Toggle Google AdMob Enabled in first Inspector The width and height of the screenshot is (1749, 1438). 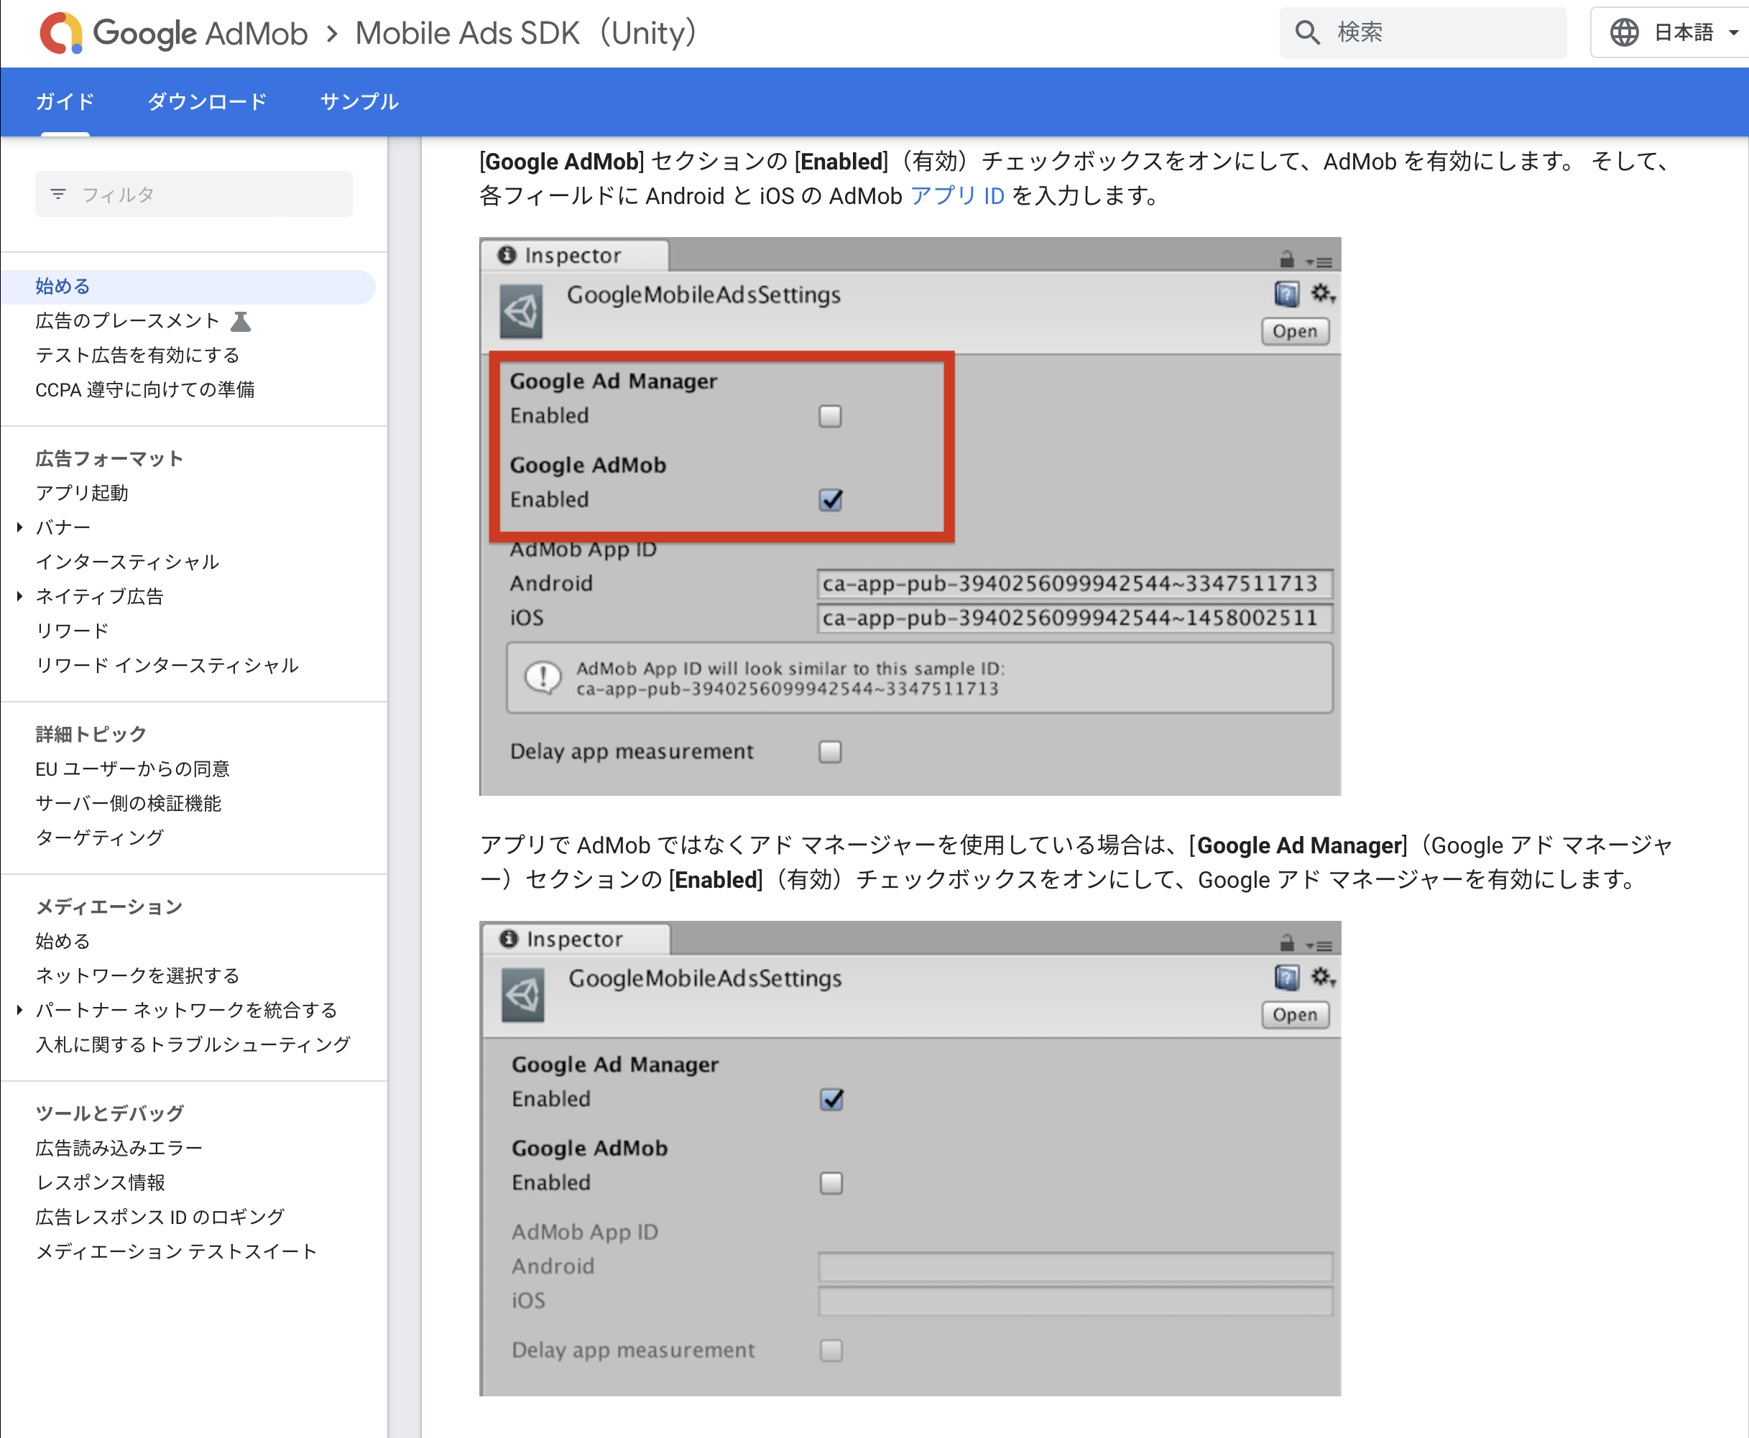coord(830,499)
